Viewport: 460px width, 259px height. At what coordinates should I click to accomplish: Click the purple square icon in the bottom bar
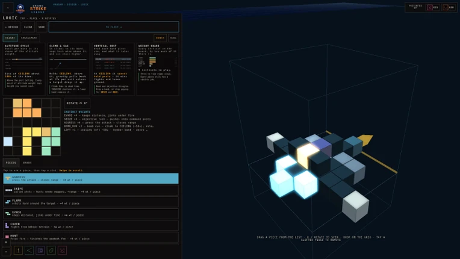(x=40, y=251)
